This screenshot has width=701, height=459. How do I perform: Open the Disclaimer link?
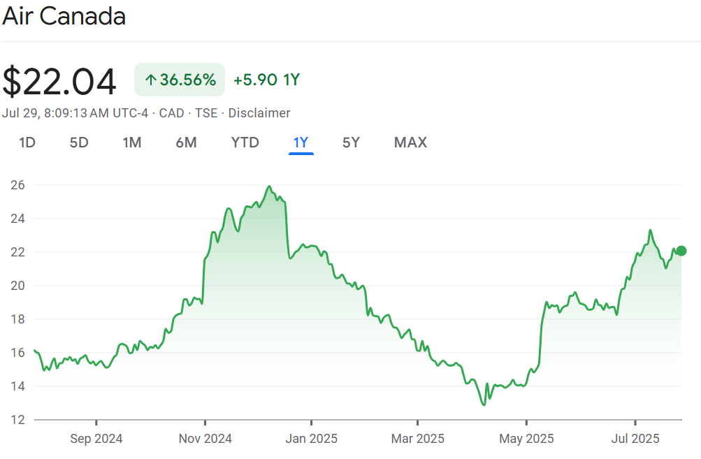click(259, 113)
